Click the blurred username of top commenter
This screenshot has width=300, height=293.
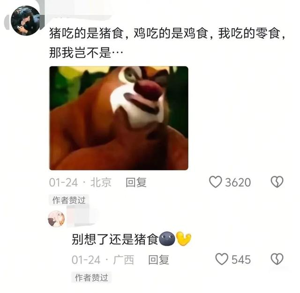[80, 14]
